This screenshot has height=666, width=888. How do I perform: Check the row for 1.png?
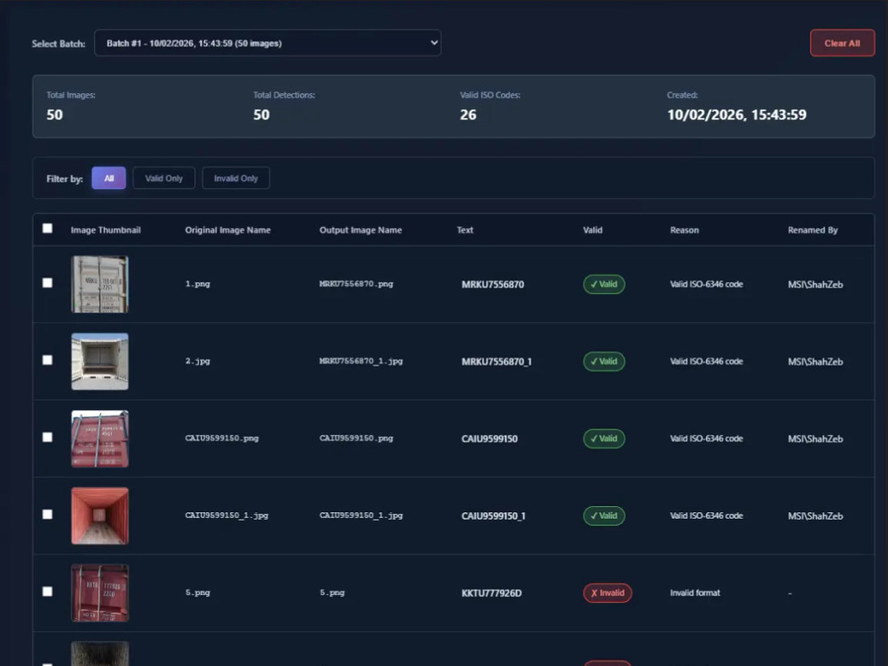click(48, 283)
